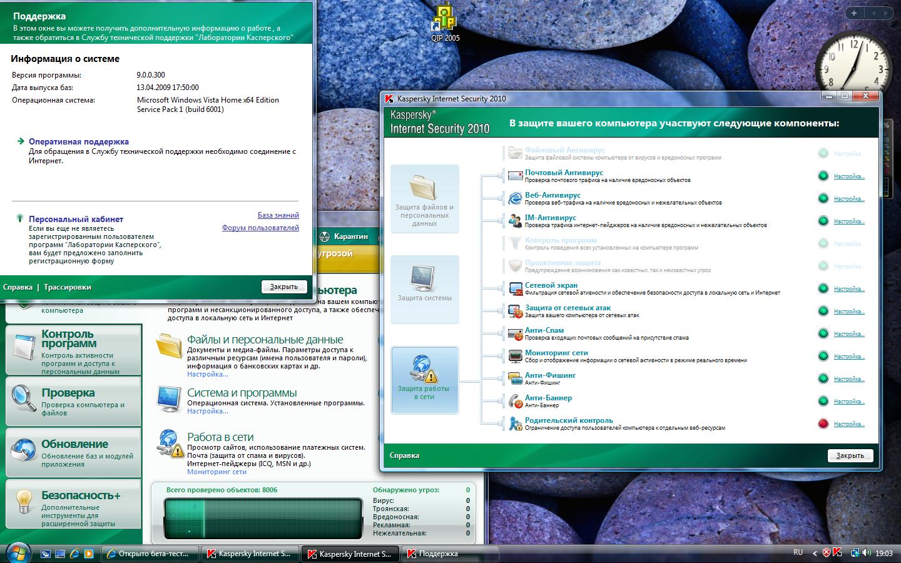Image resolution: width=901 pixels, height=563 pixels.
Task: Click the Контроль программ sidebar icon
Action: [24, 347]
